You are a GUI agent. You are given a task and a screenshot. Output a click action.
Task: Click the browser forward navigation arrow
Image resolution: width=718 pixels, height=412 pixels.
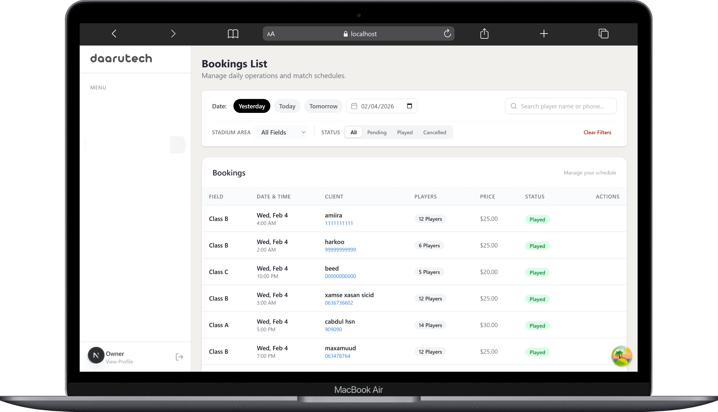174,33
